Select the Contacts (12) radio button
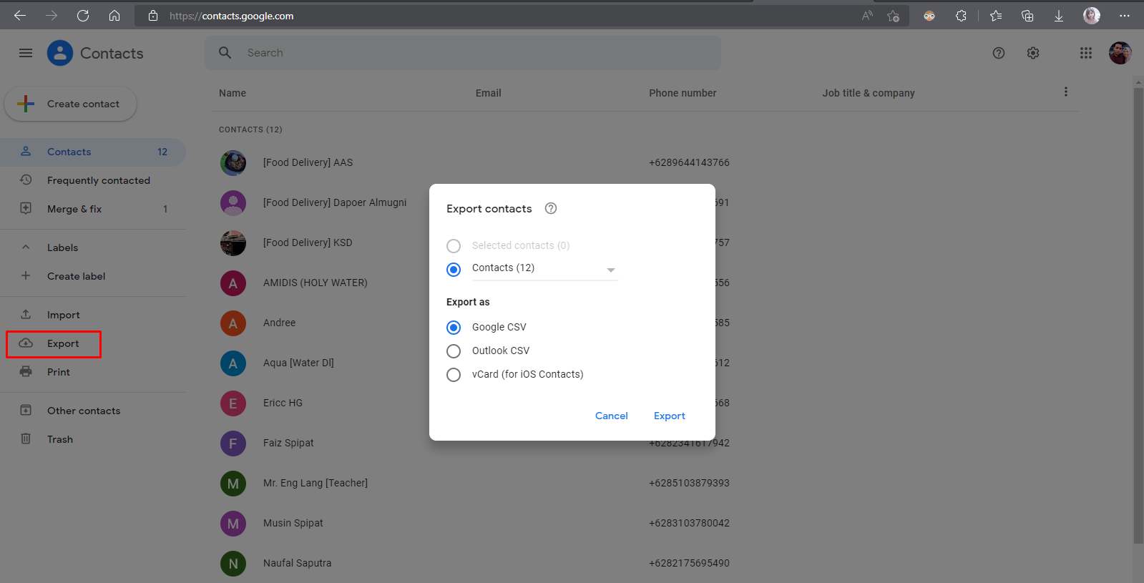1144x583 pixels. pos(454,270)
